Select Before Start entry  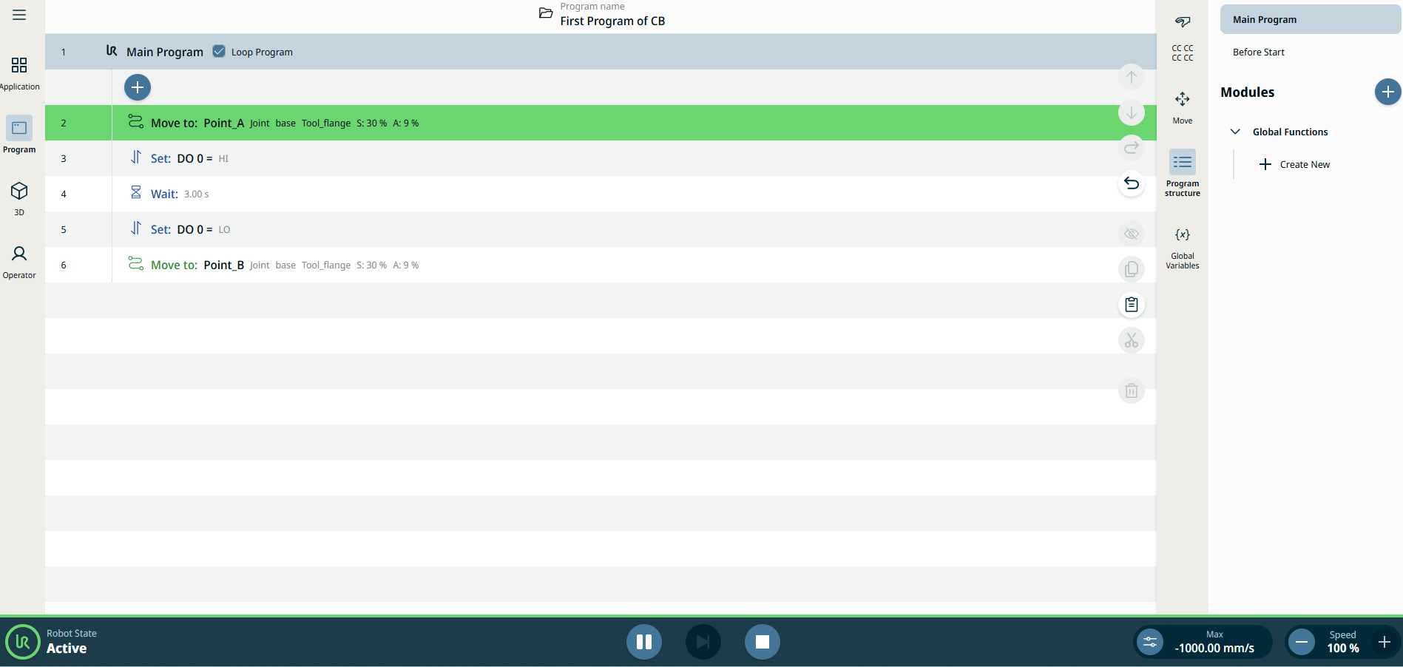pos(1259,53)
